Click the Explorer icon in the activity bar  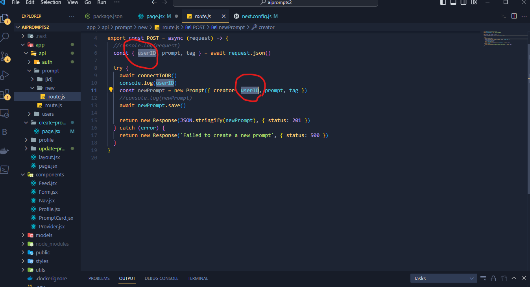6,19
